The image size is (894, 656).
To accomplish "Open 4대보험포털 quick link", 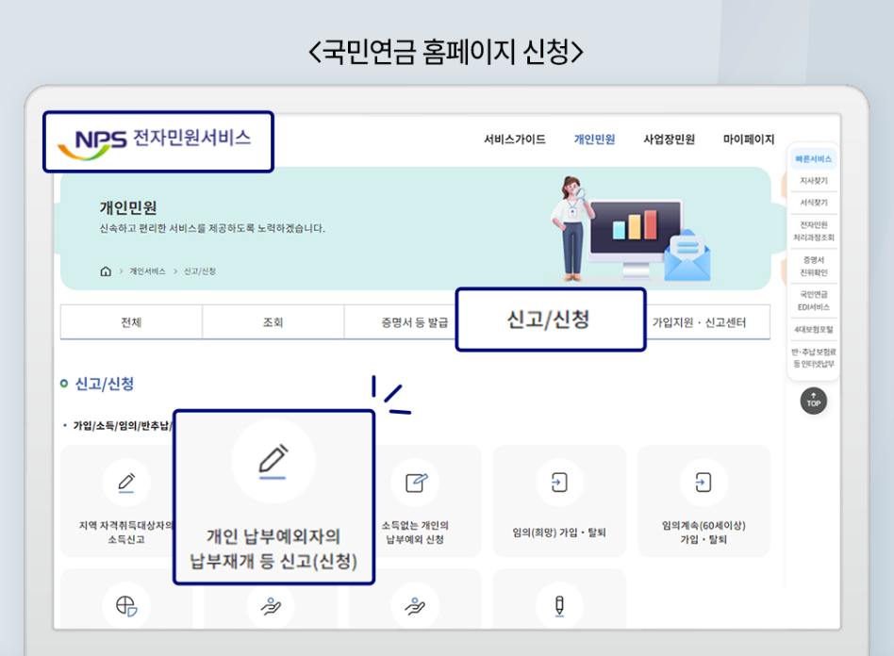I will [x=814, y=330].
